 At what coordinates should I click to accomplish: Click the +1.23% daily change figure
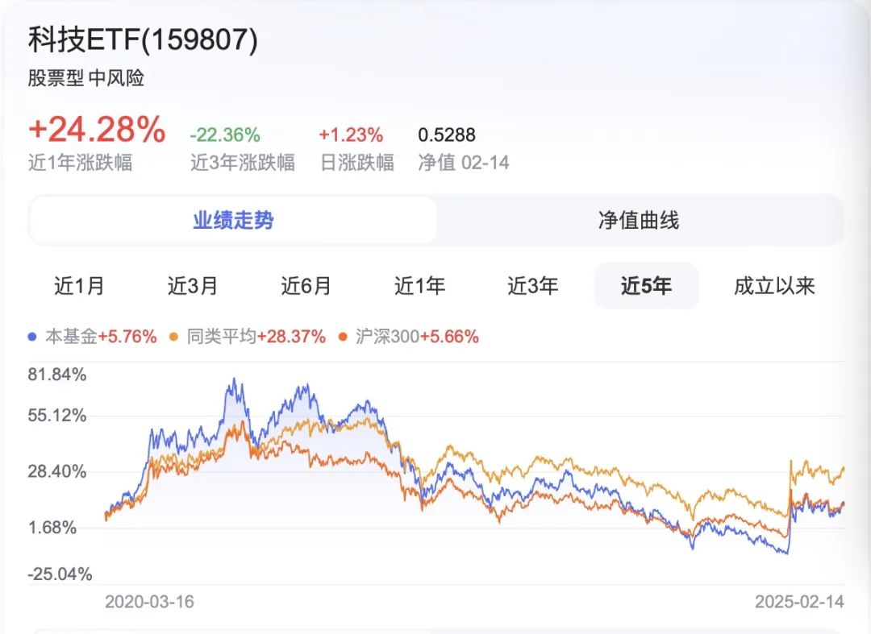click(x=351, y=135)
